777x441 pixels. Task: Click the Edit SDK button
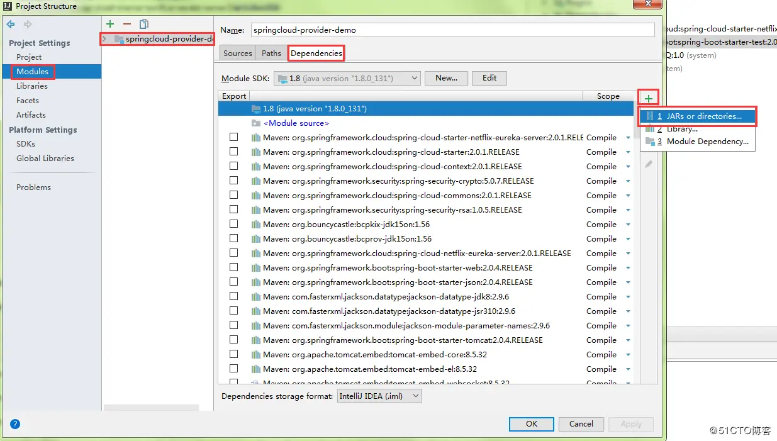[x=489, y=78]
